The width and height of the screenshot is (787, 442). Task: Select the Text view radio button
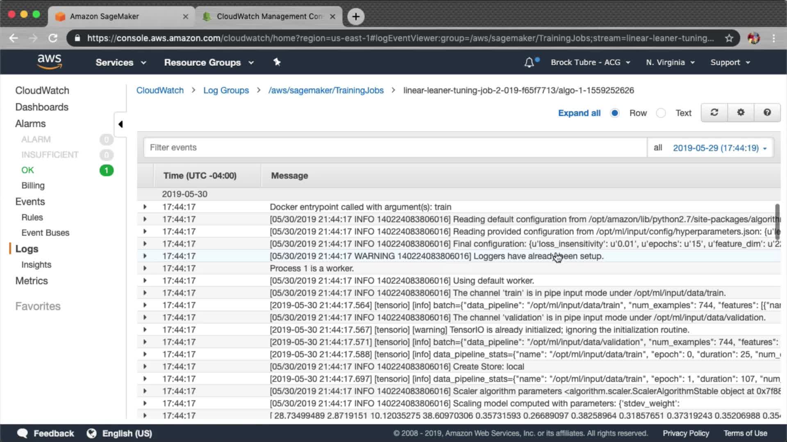[x=661, y=113]
